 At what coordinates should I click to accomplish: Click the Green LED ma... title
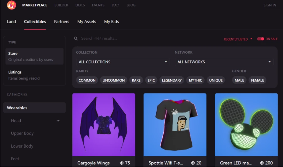236,163
